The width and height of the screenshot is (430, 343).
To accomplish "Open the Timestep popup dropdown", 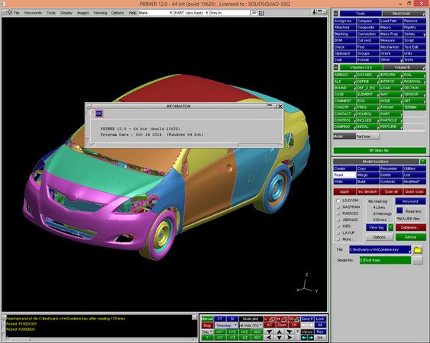I will [226, 325].
